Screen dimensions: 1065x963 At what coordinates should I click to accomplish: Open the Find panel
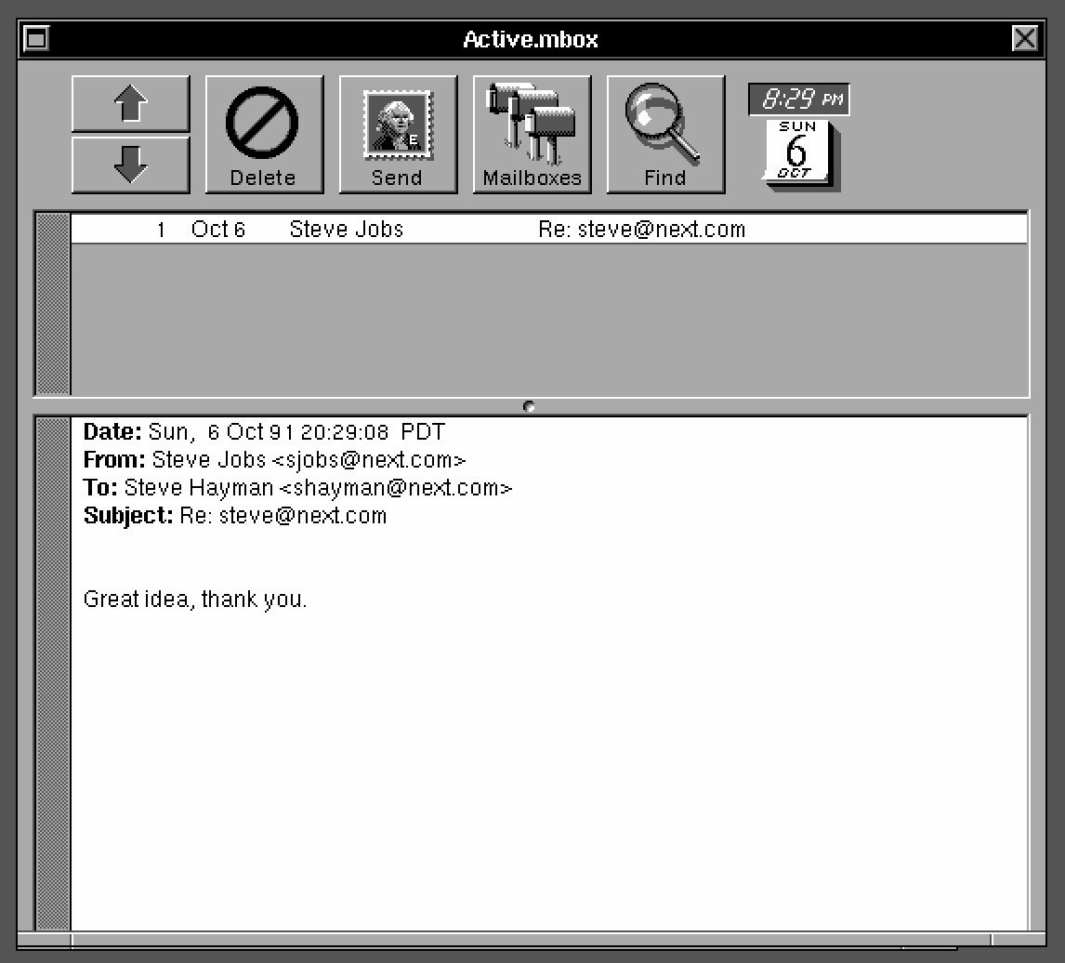[x=665, y=135]
